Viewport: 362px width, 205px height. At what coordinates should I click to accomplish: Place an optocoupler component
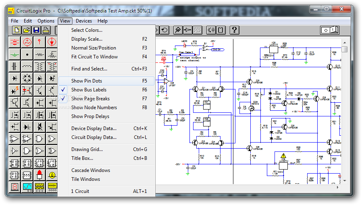click(27, 90)
